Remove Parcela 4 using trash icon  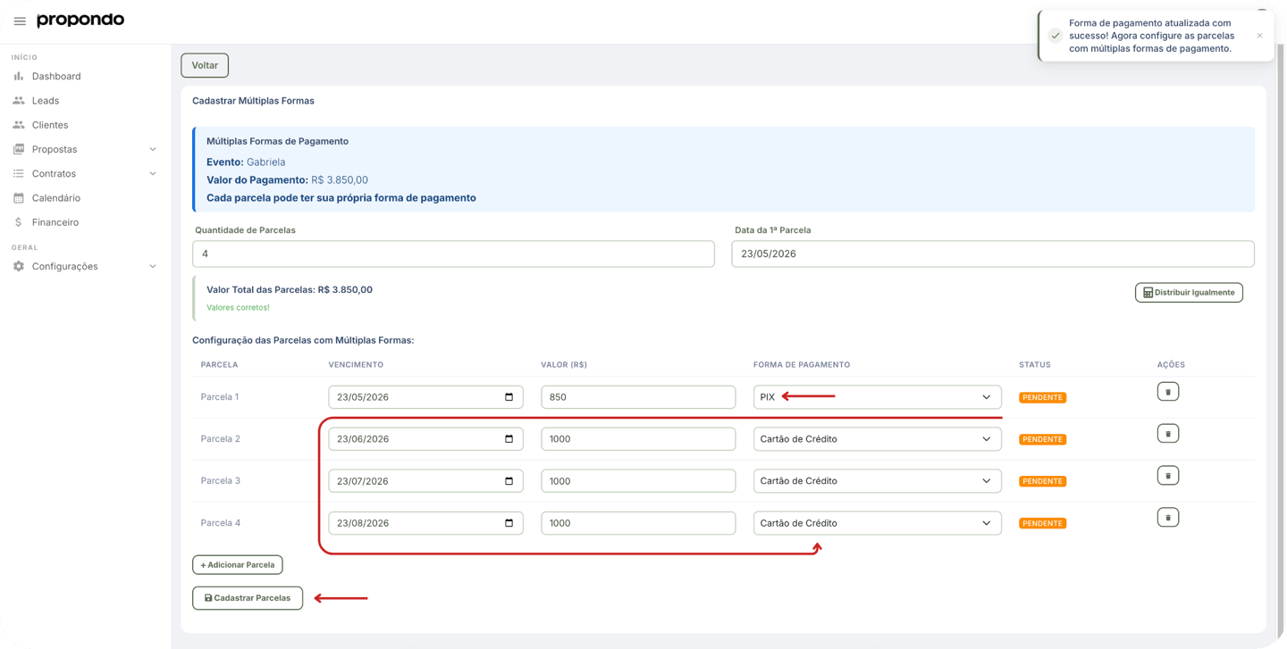(1167, 518)
